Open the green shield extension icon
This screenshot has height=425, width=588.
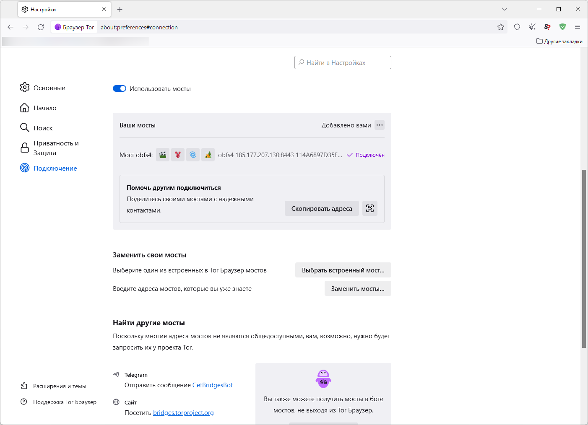[x=562, y=27]
